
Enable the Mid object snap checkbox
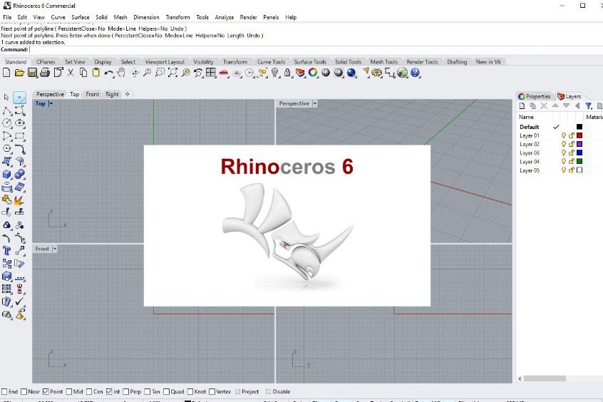69,391
